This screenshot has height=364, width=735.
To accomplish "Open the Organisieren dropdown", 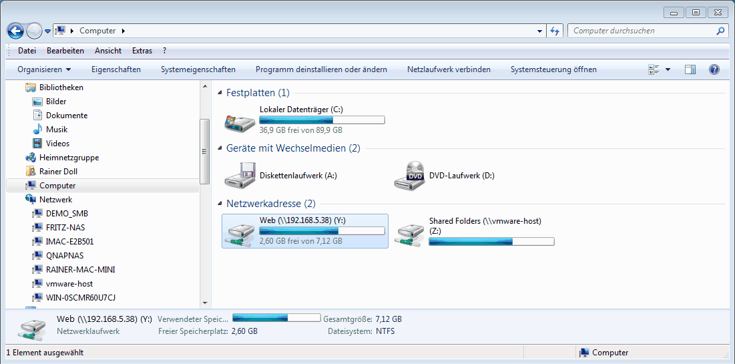I will tap(44, 69).
